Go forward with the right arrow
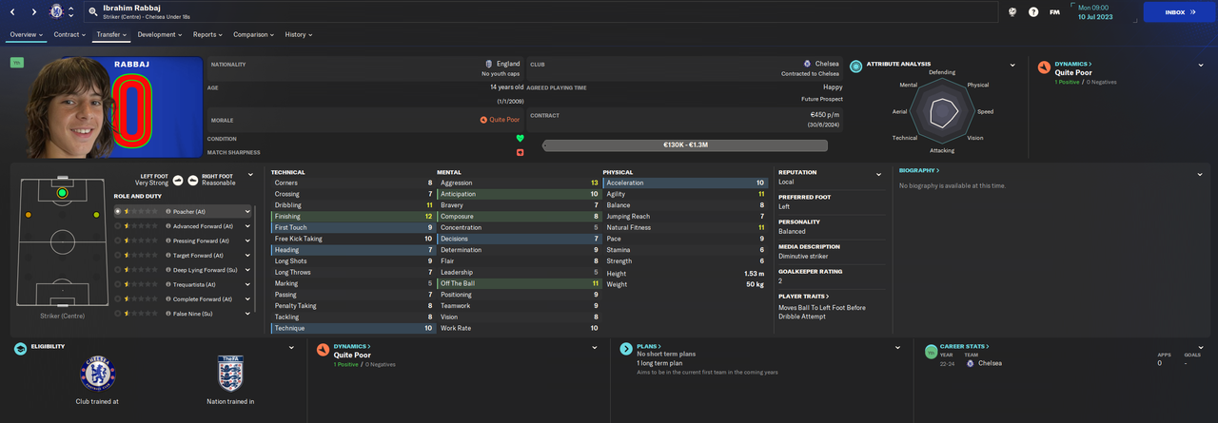The height and width of the screenshot is (423, 1218). click(x=34, y=11)
